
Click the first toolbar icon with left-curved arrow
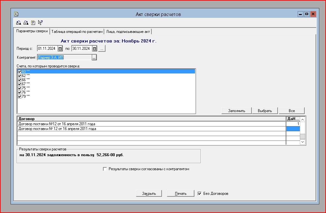click(18, 23)
